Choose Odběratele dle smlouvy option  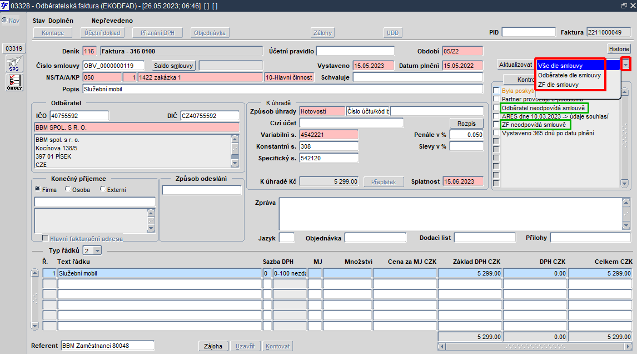(569, 75)
